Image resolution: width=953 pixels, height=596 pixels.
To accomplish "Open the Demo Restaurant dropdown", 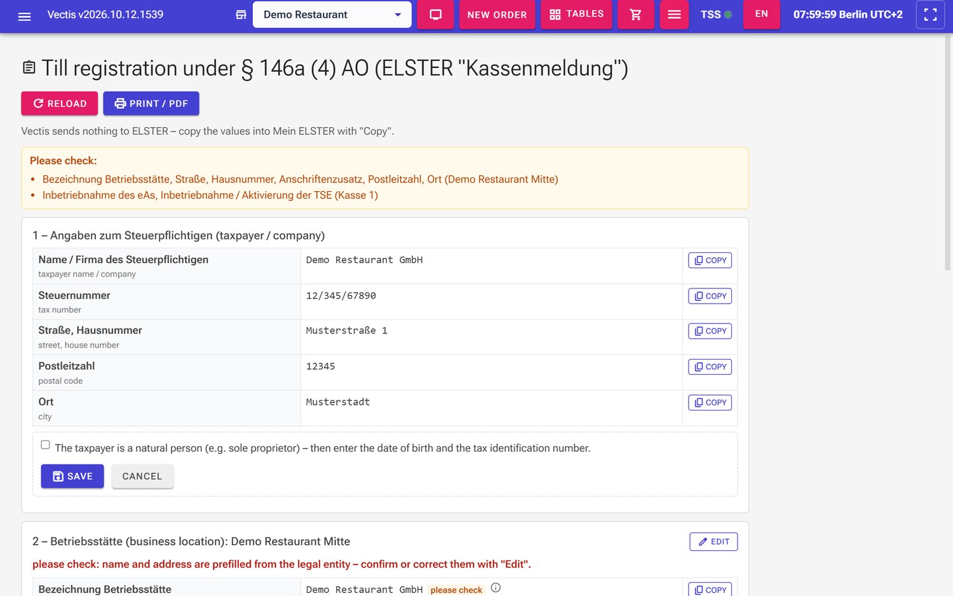I will 332,15.
